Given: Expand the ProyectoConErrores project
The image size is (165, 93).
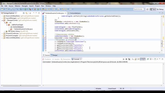Looking at the screenshot, I should 2,33.
